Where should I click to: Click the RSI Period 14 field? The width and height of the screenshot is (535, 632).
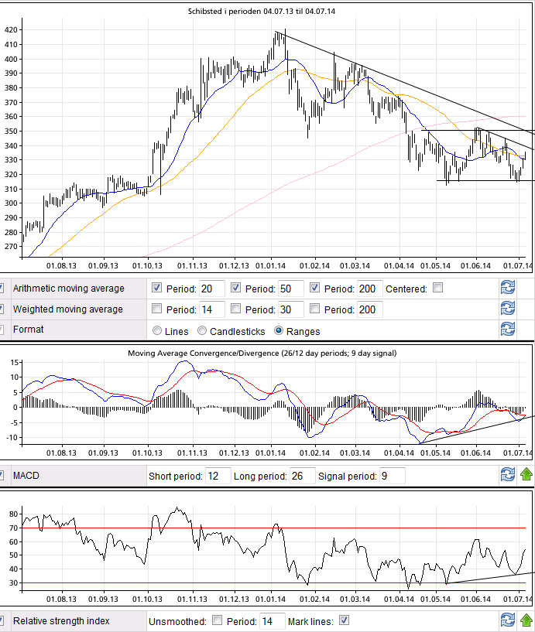point(271,621)
